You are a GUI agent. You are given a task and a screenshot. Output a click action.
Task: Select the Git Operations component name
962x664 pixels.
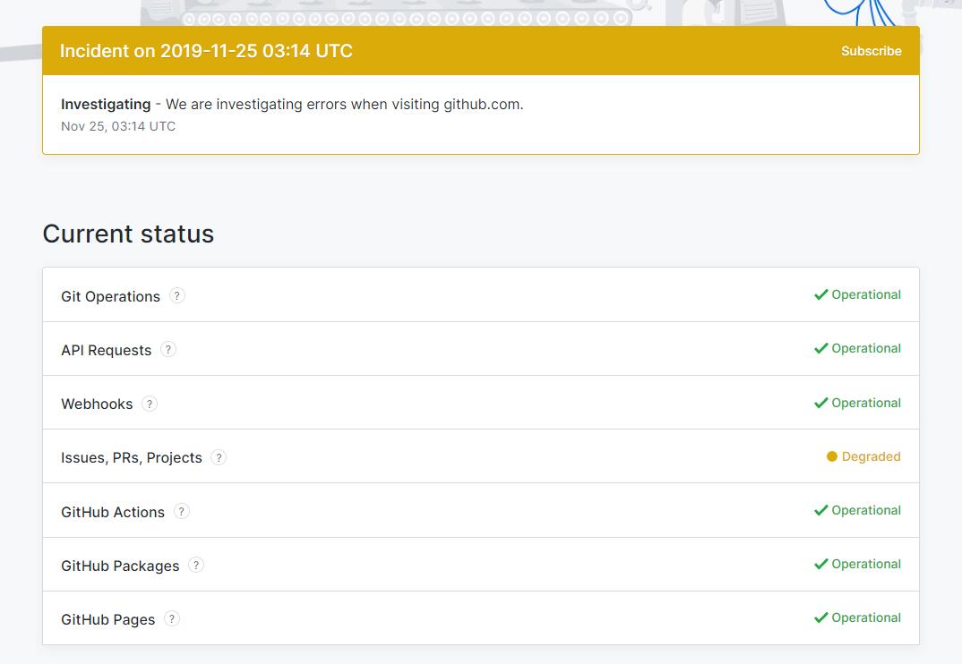110,296
